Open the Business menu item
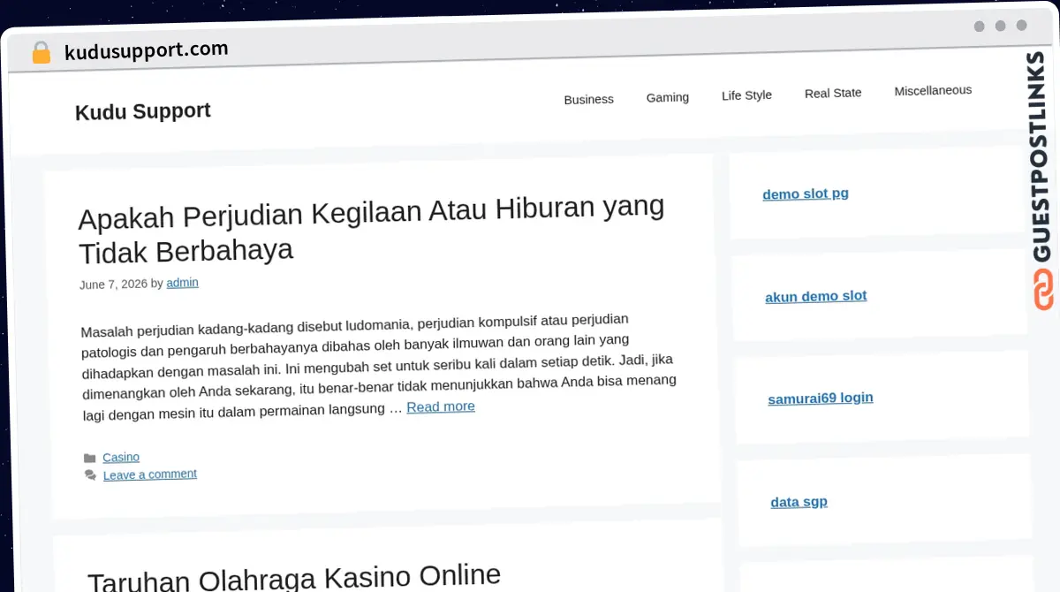The width and height of the screenshot is (1060, 592). click(588, 99)
